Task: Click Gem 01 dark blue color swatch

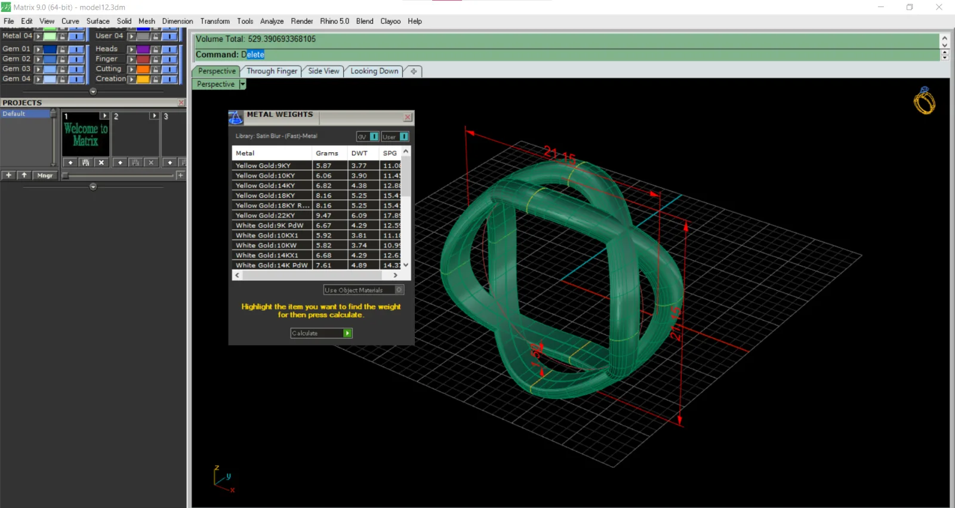Action: (x=50, y=50)
